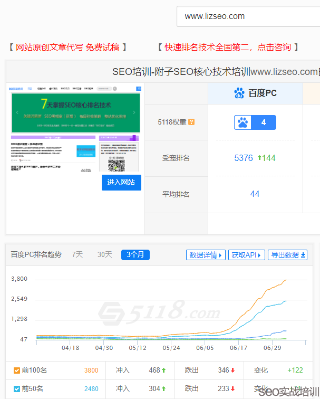The image size is (320, 399).
Task: Click the 受宠排名 row label
Action: click(176, 158)
